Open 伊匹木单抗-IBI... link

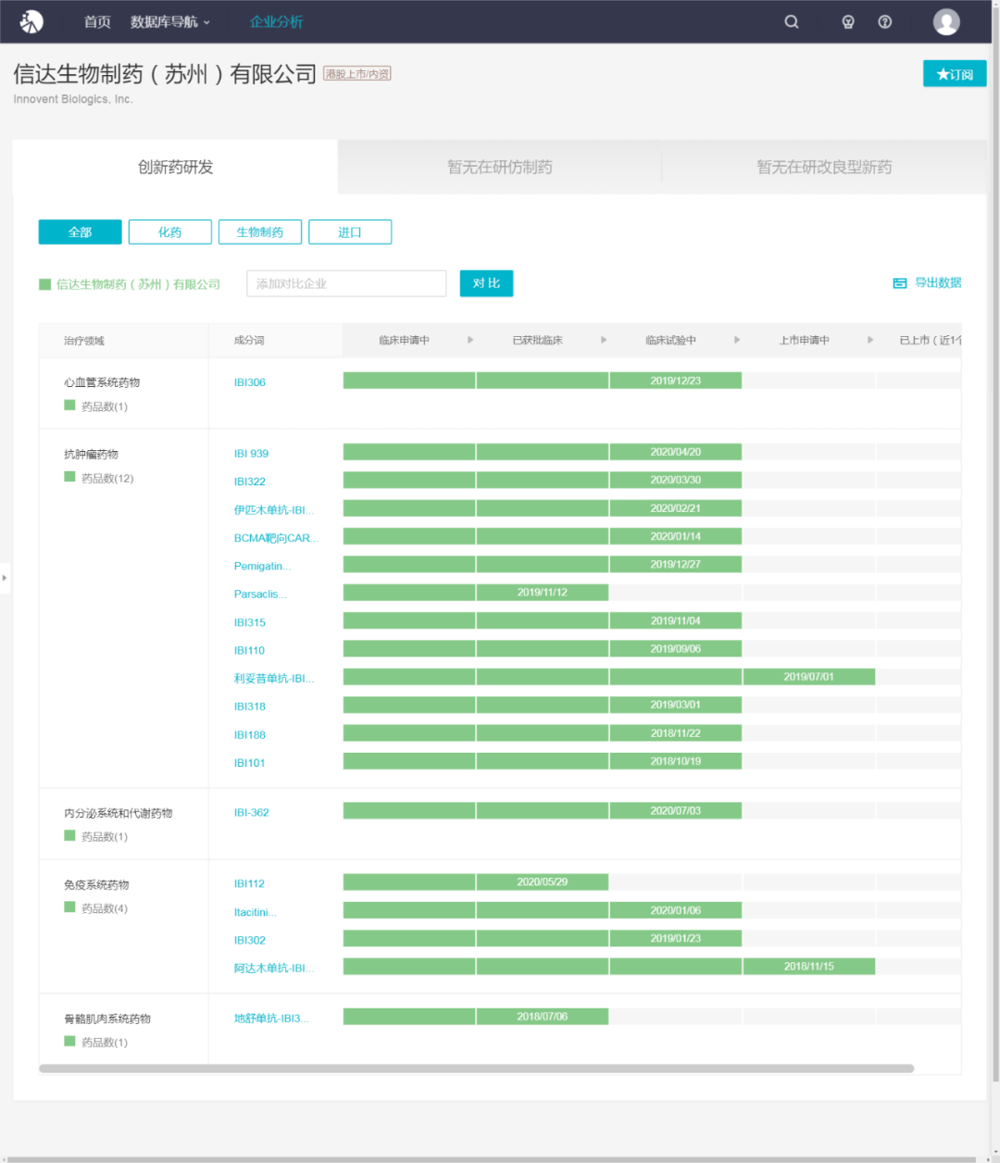click(x=274, y=510)
